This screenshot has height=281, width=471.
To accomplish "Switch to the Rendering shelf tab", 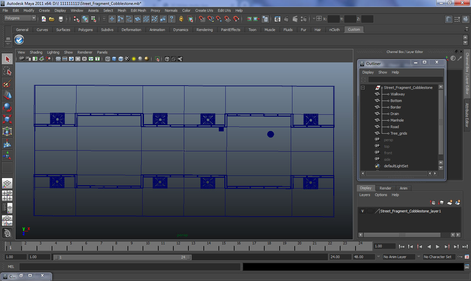I will point(204,30).
